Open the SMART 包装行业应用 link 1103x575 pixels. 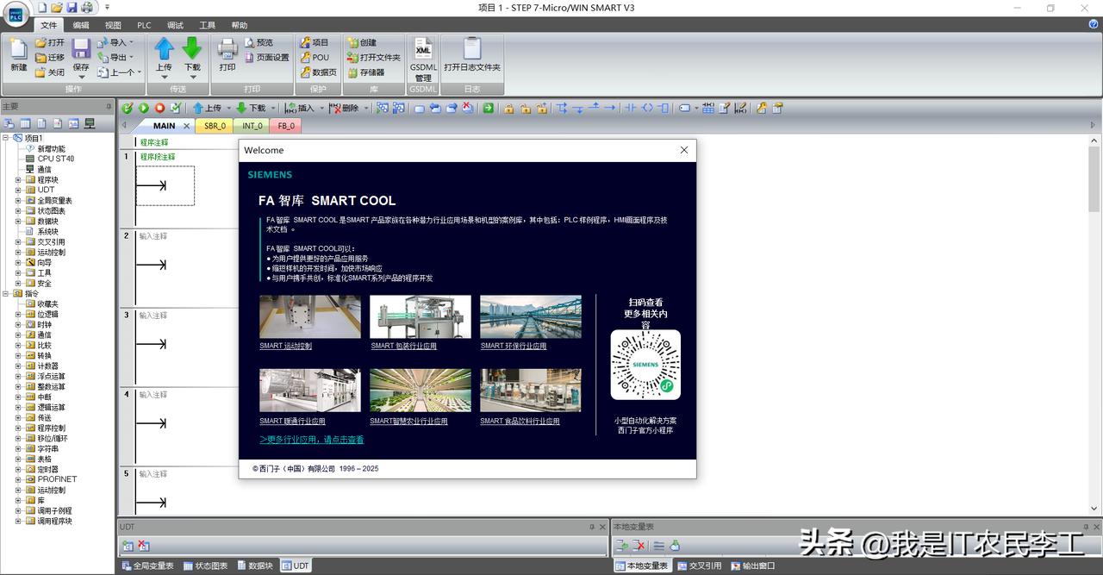coord(403,347)
